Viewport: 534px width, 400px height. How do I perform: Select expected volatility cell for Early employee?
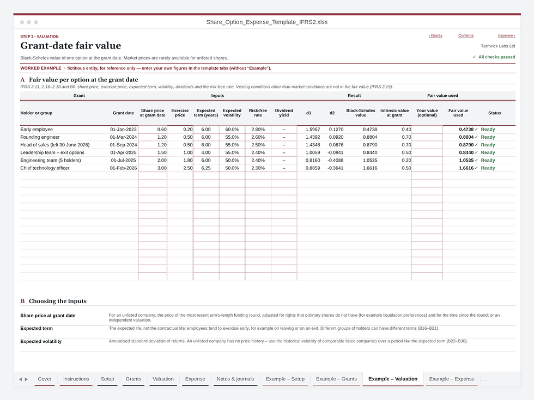tap(232, 130)
